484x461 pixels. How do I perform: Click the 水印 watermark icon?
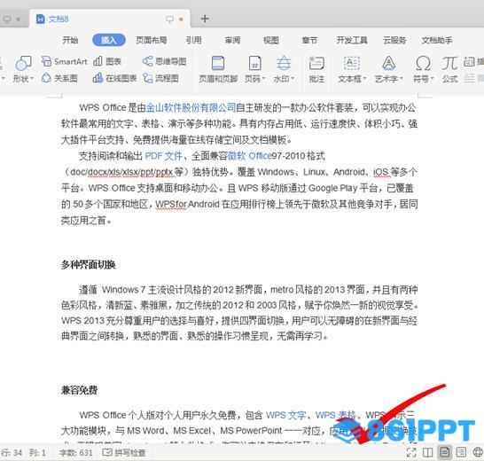tap(284, 63)
